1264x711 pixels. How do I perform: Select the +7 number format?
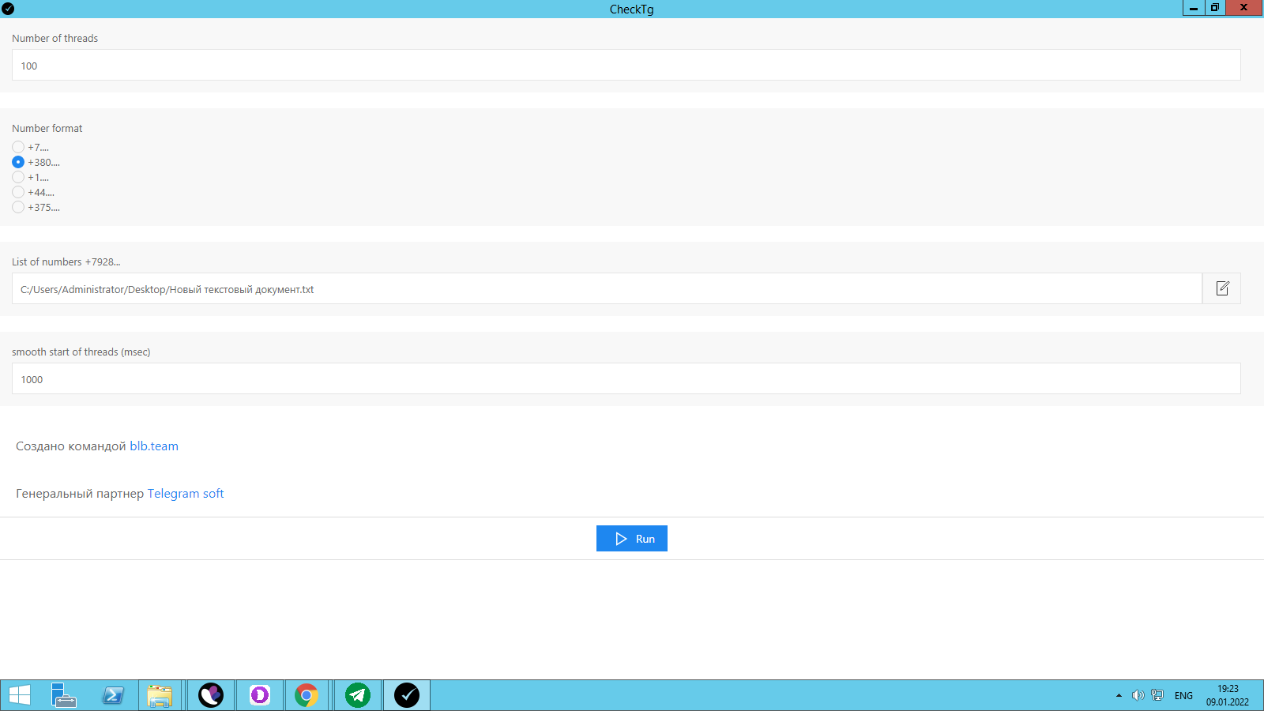18,147
